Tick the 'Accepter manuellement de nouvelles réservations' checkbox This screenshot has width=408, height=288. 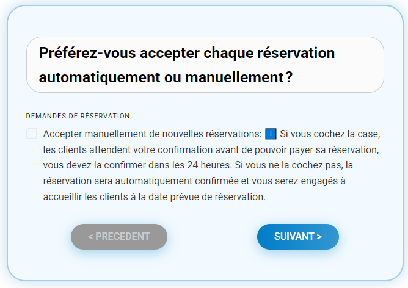pyautogui.click(x=32, y=134)
